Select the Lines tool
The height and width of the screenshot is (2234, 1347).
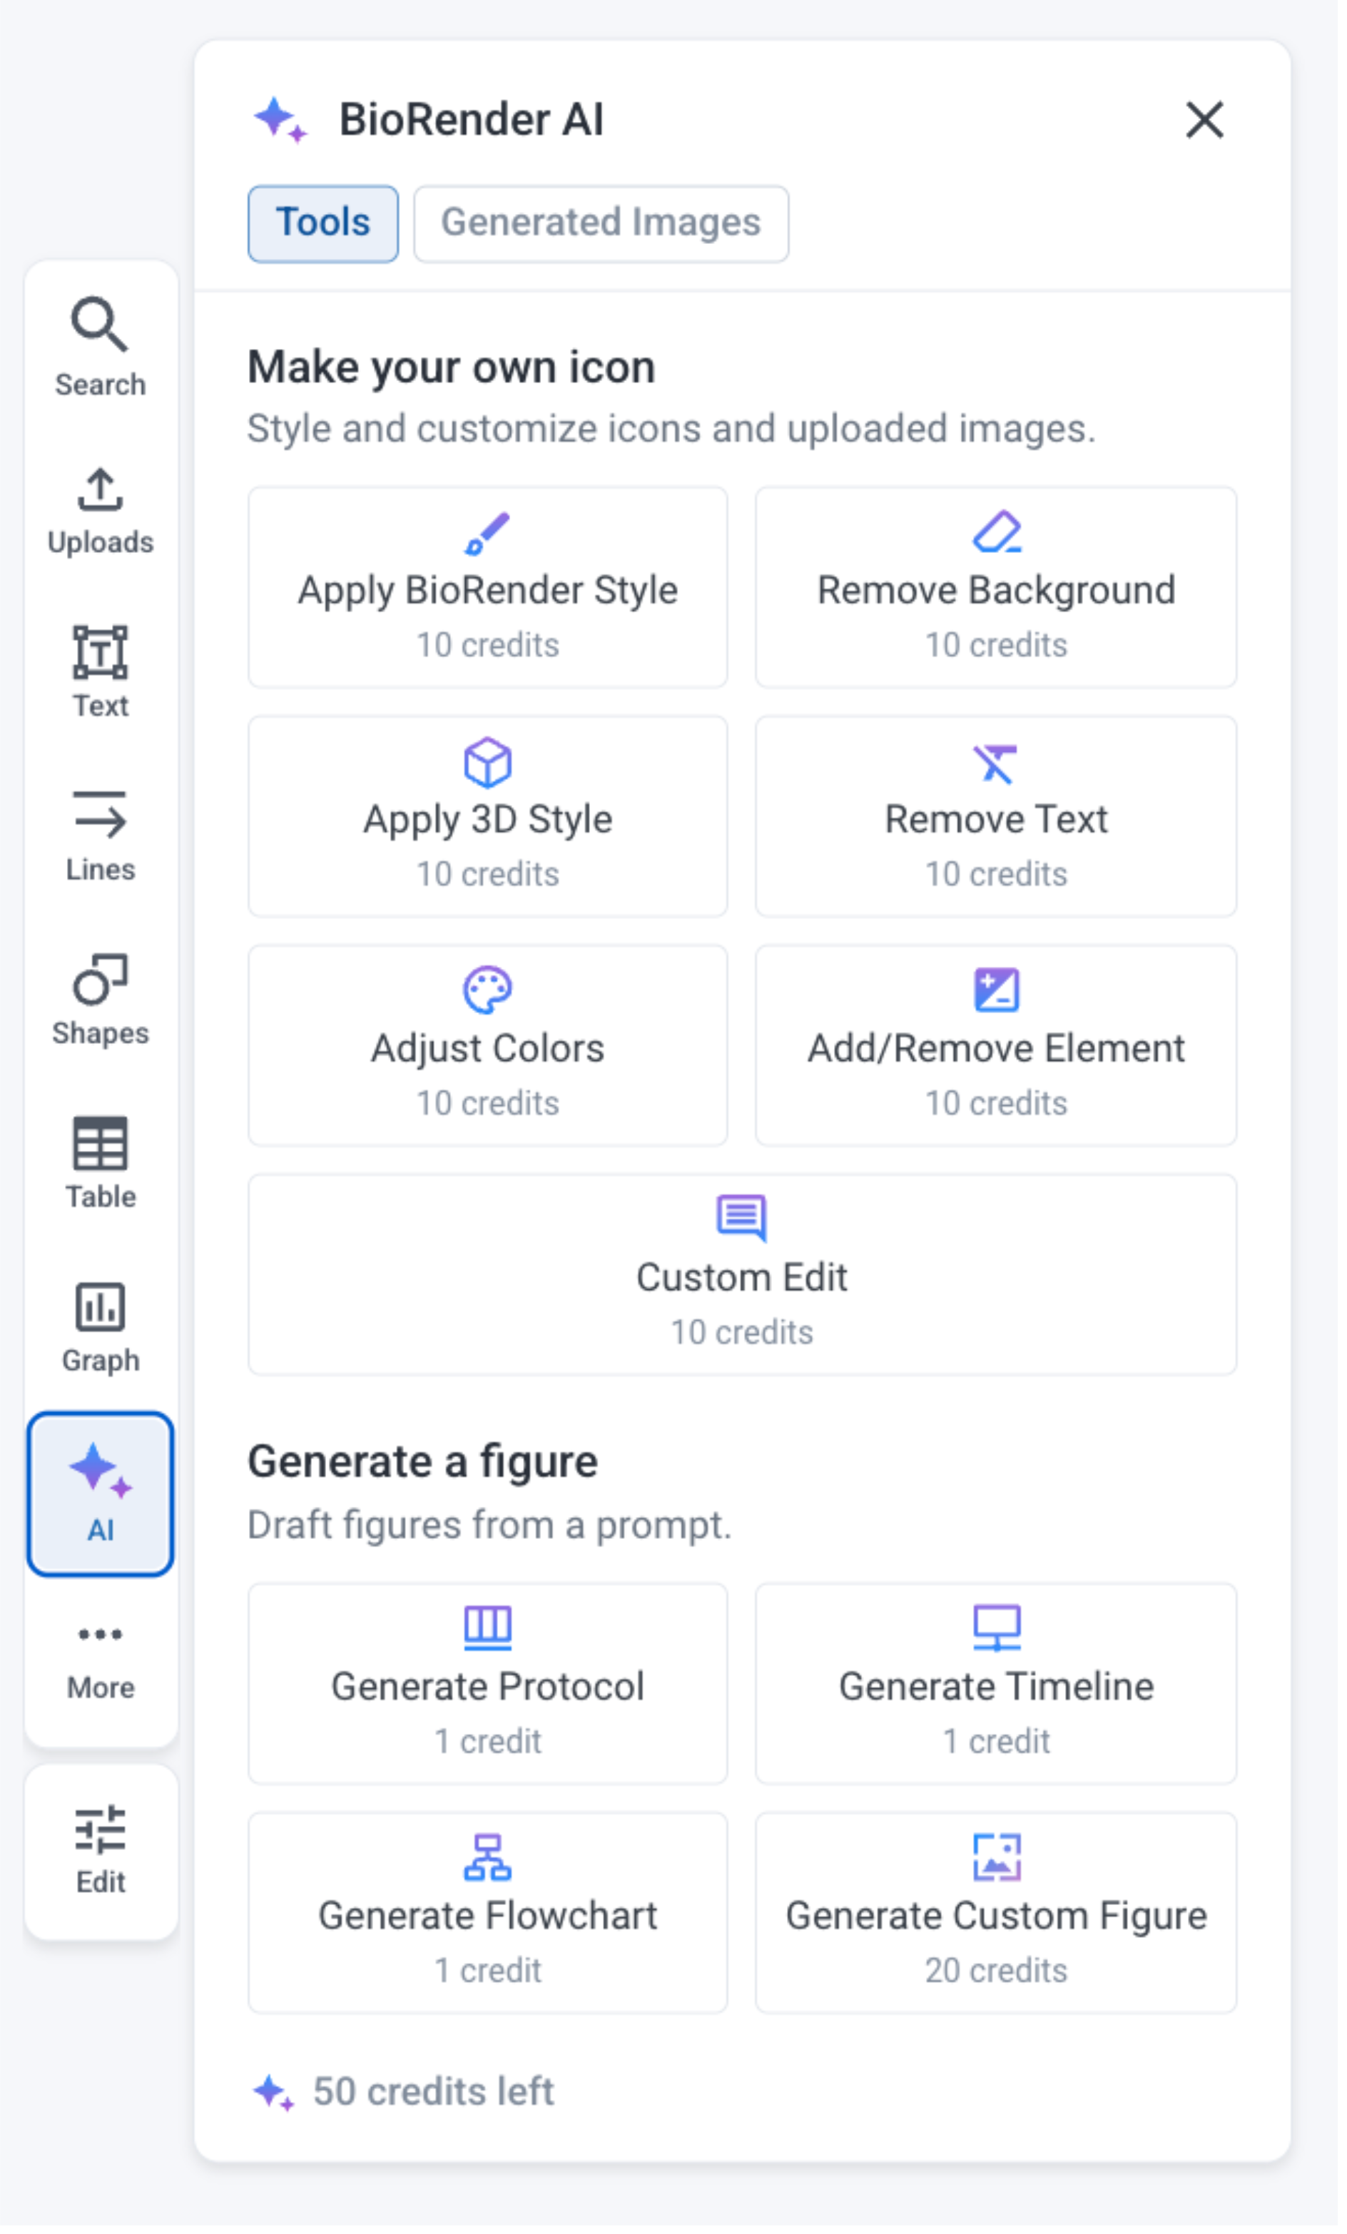100,835
